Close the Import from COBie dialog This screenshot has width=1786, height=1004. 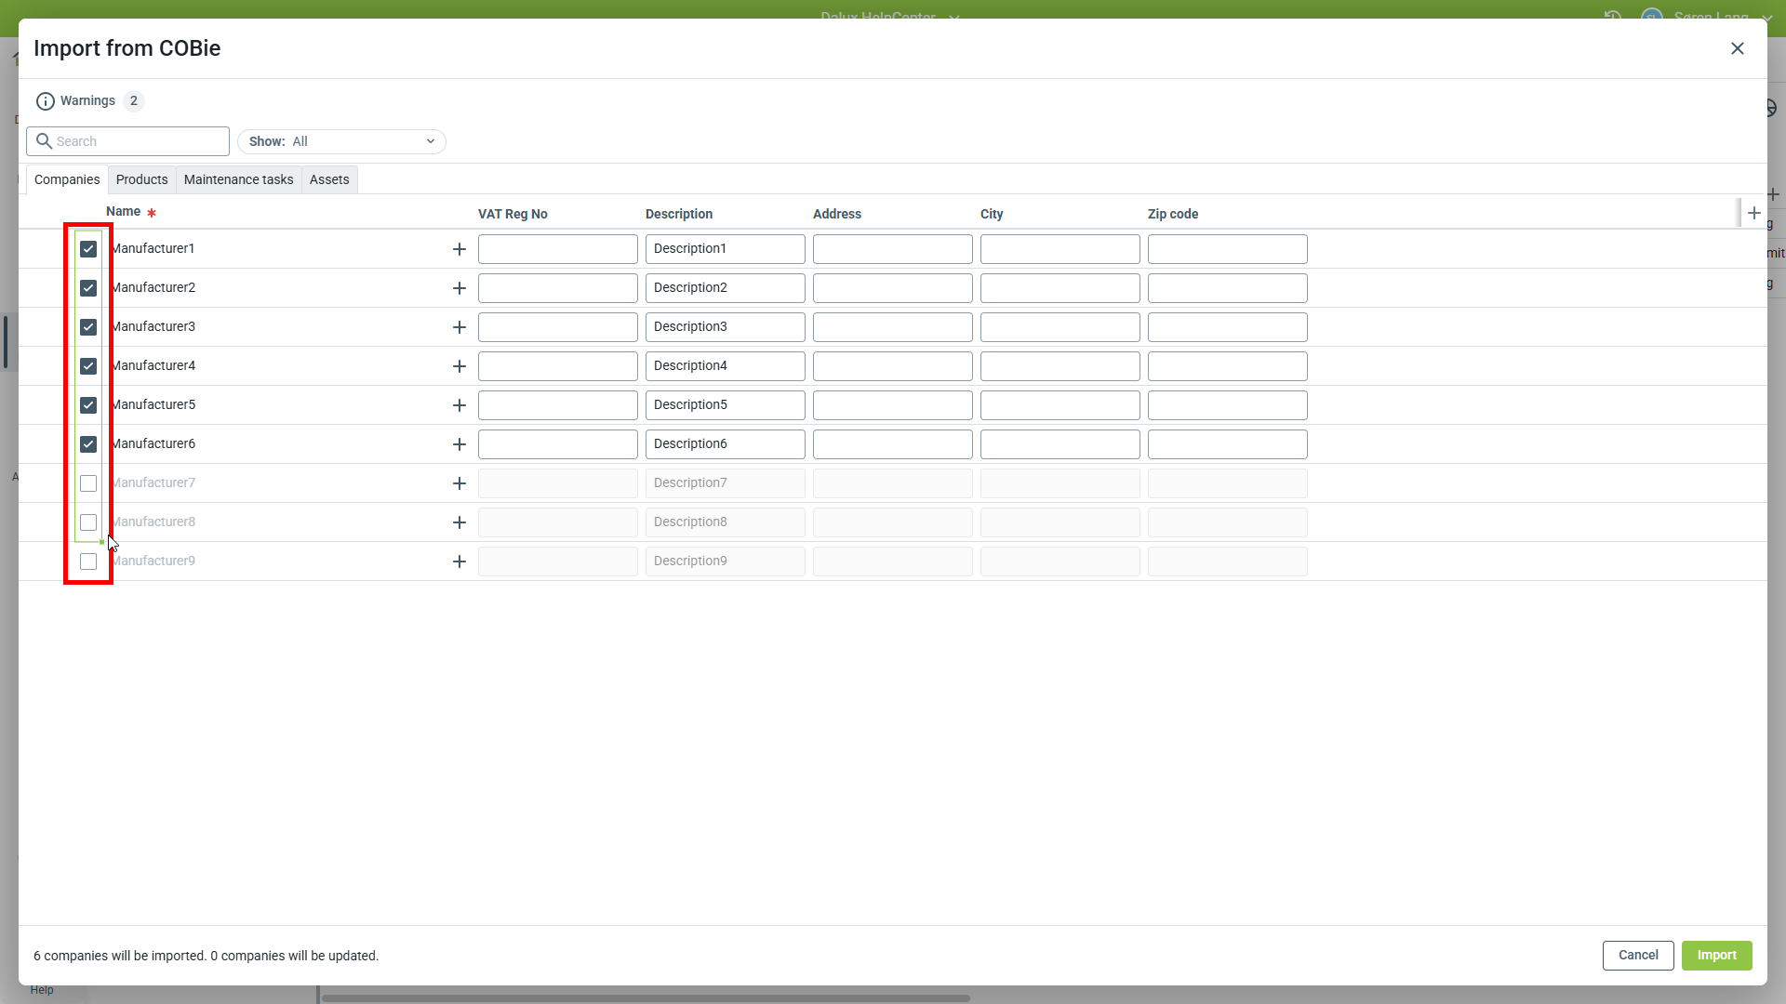coord(1737,48)
